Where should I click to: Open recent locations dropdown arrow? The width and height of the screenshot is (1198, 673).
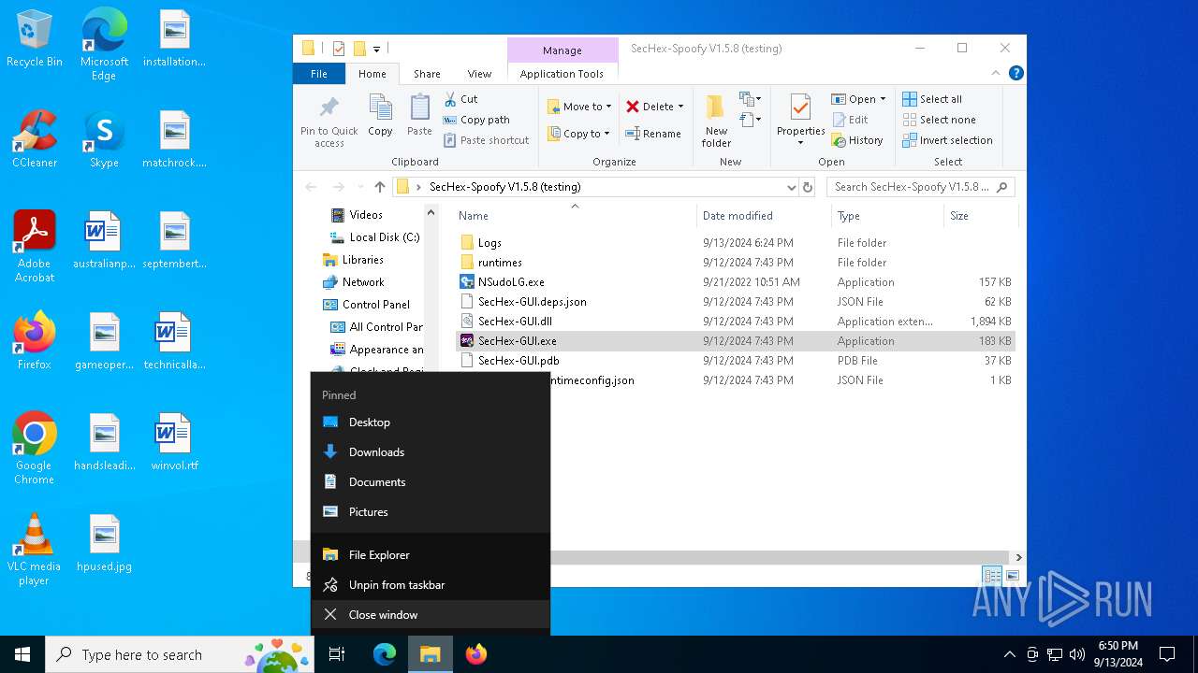[359, 187]
